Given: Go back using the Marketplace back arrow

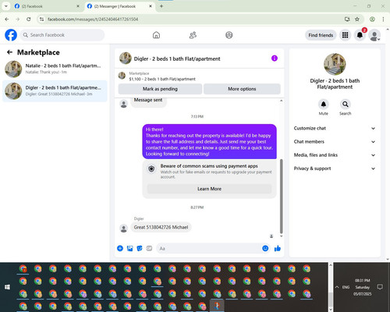Looking at the screenshot, I should tap(9, 52).
